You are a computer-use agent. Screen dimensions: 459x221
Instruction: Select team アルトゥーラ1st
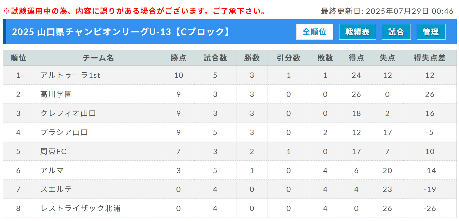click(70, 75)
